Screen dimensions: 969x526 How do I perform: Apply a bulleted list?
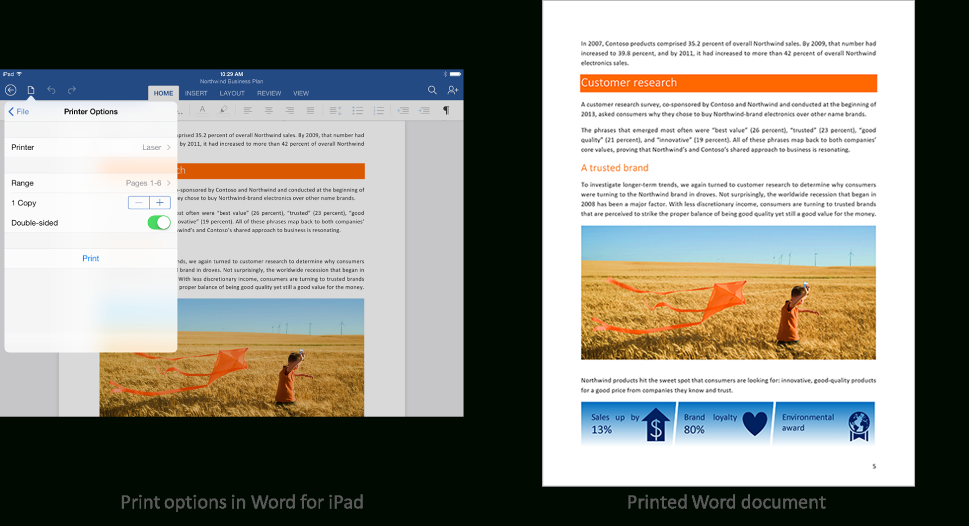(358, 110)
